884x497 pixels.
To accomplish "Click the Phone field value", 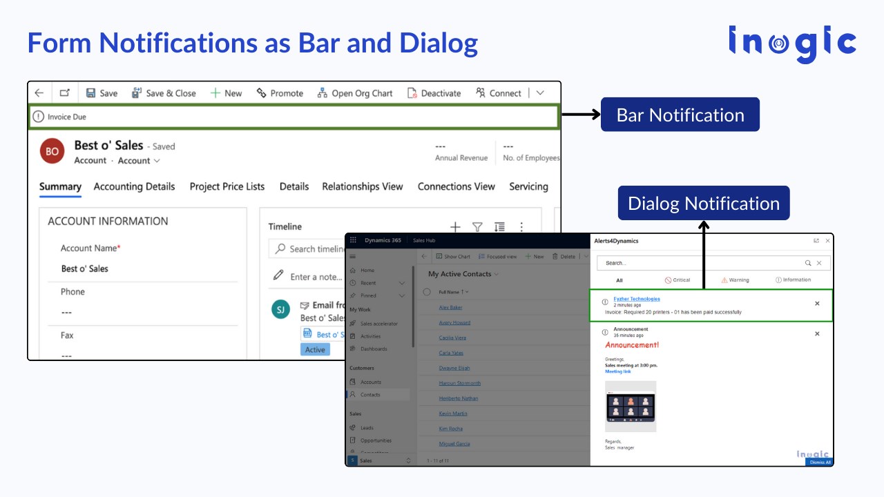I will (66, 312).
